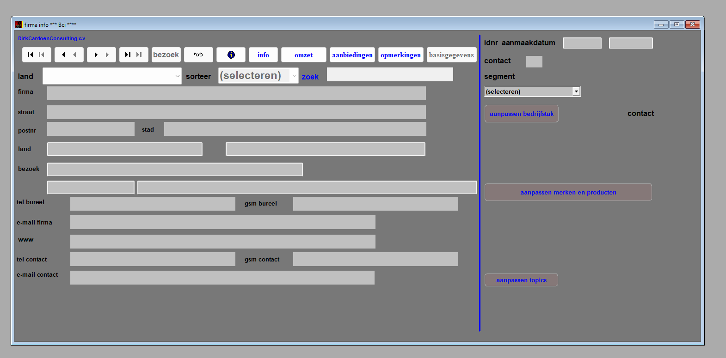Open the segment (selecteren) combo box
Image resolution: width=726 pixels, height=358 pixels.
pyautogui.click(x=576, y=91)
